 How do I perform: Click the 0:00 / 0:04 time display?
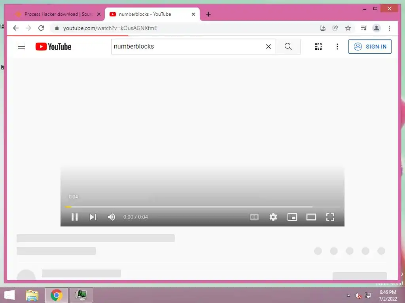tap(136, 217)
